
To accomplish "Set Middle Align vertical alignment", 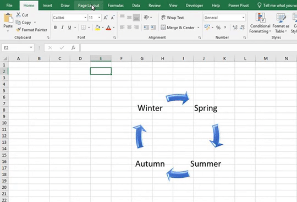I will (x=129, y=18).
